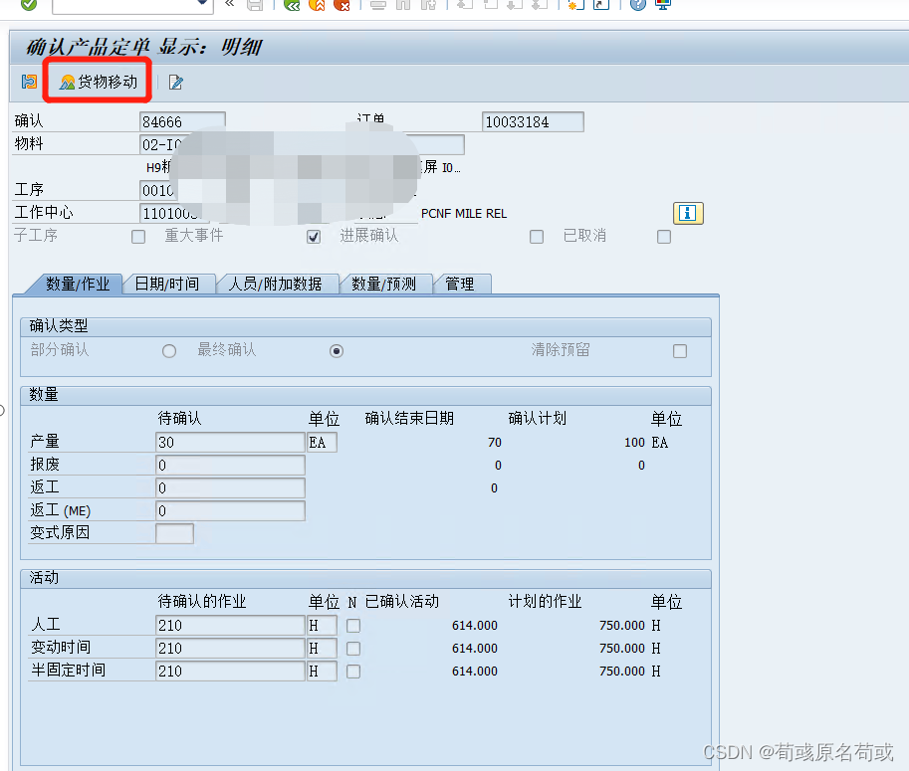Switch to the 数量/作业 tab

click(x=77, y=284)
